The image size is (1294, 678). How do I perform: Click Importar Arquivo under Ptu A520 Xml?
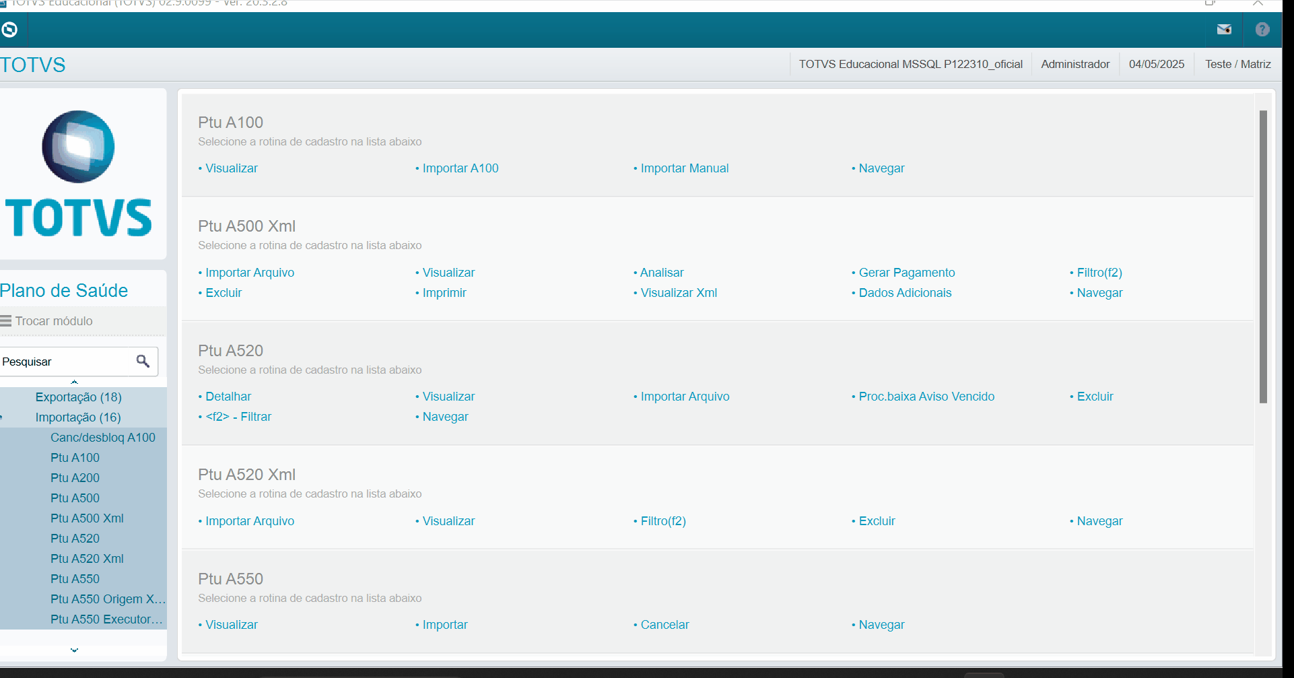click(250, 521)
